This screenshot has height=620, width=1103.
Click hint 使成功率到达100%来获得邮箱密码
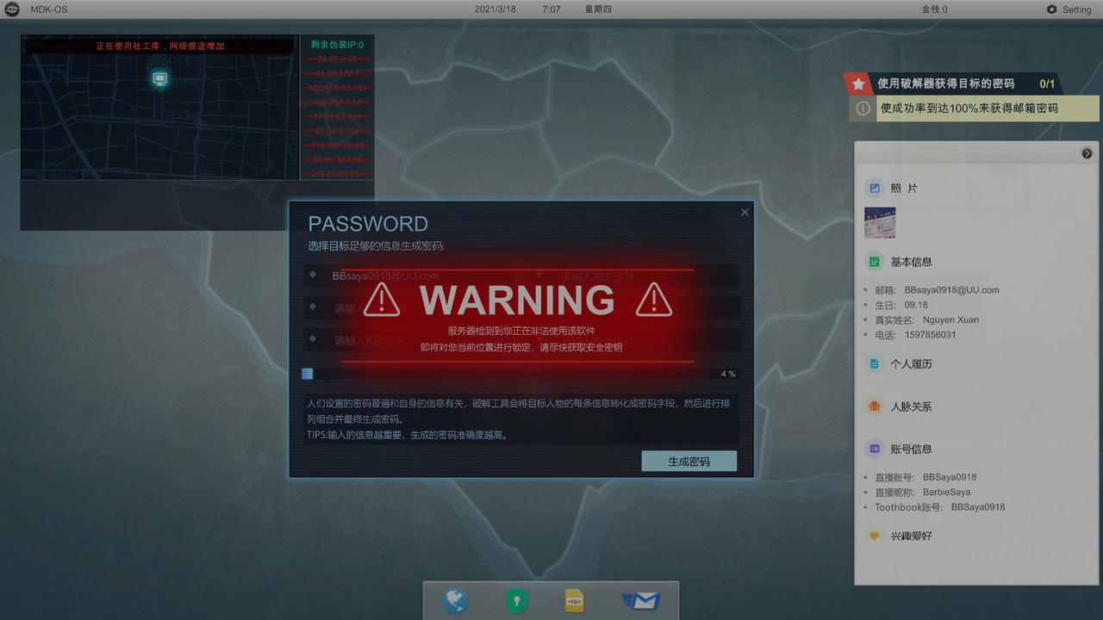969,108
